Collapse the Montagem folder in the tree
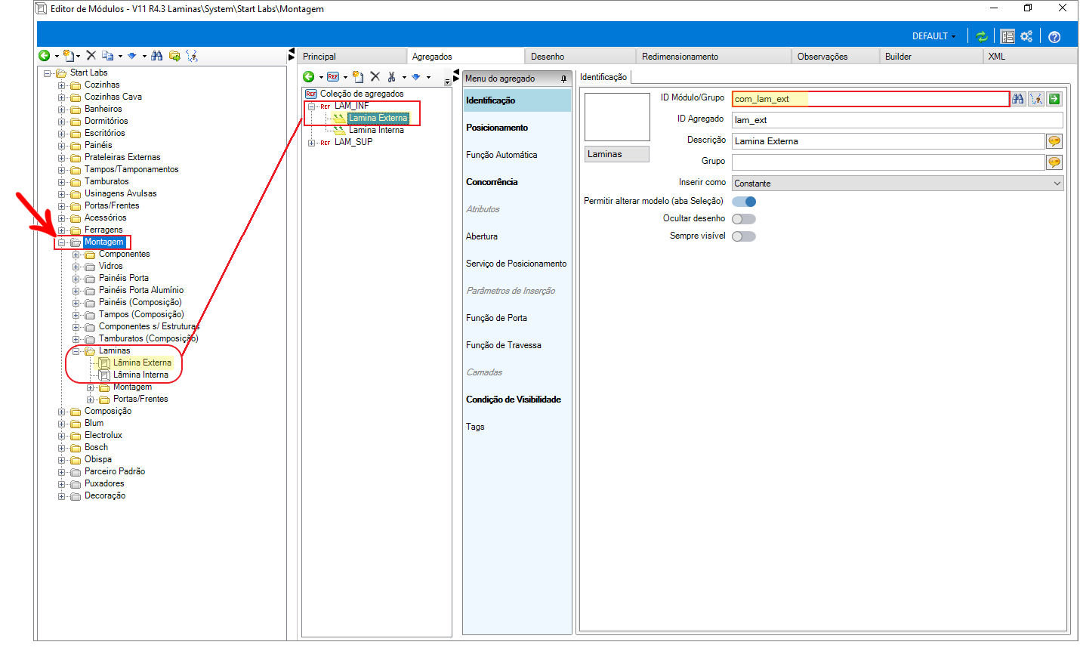This screenshot has height=648, width=1080. 61,242
